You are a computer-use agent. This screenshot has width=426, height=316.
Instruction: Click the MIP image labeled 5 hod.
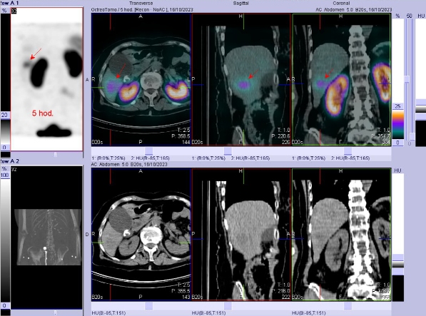46,79
